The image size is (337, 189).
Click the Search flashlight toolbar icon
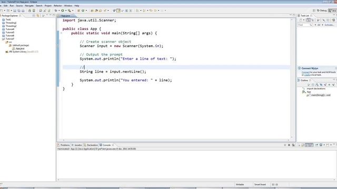pyautogui.click(x=105, y=10)
